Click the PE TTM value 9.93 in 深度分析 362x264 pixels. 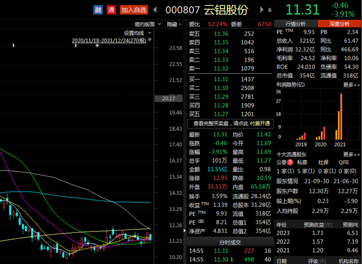(x=309, y=32)
